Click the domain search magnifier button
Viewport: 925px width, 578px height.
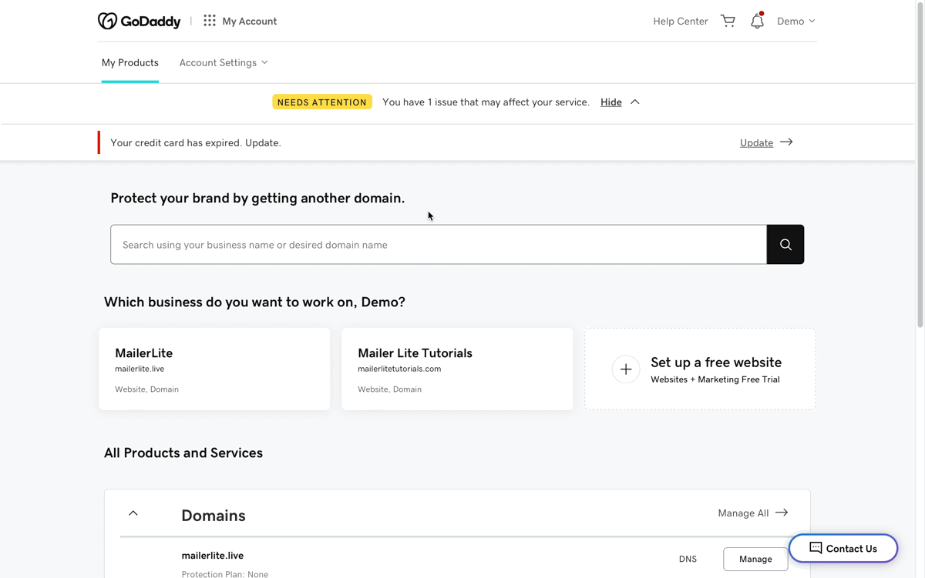coord(785,245)
